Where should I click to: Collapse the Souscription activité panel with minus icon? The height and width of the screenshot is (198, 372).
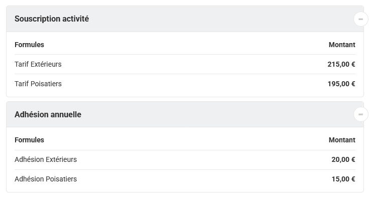coord(360,19)
